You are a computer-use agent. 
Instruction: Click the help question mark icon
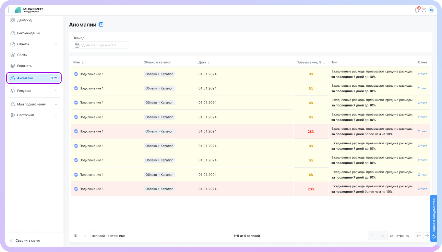click(424, 10)
